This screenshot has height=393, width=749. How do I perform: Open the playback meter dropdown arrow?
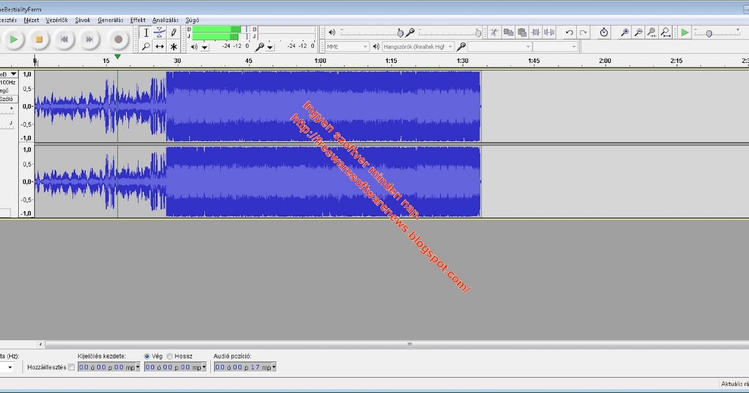pos(205,47)
